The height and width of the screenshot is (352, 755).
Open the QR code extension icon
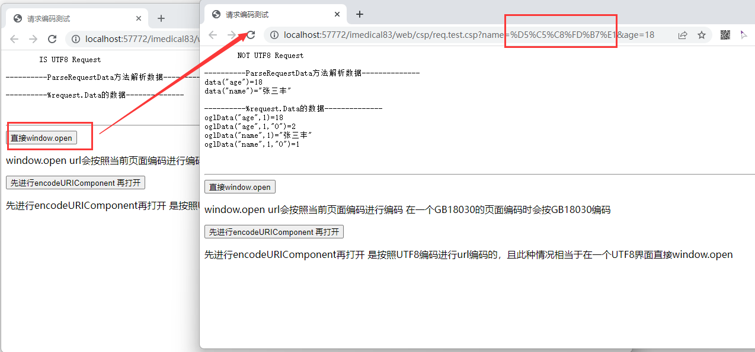pyautogui.click(x=725, y=35)
